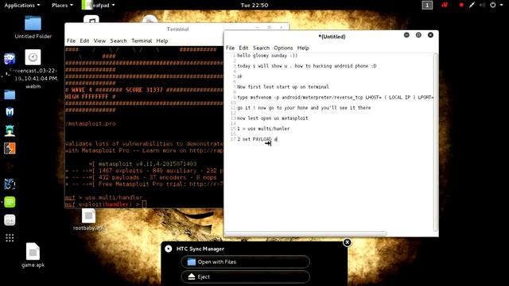
Task: Open the blue Files folder in dock
Action: (10, 95)
